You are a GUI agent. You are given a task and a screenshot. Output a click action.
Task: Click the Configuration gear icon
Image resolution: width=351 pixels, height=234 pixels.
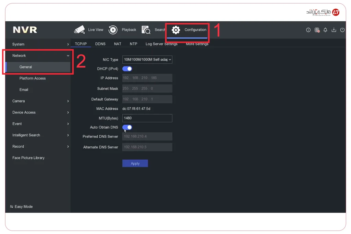click(176, 30)
